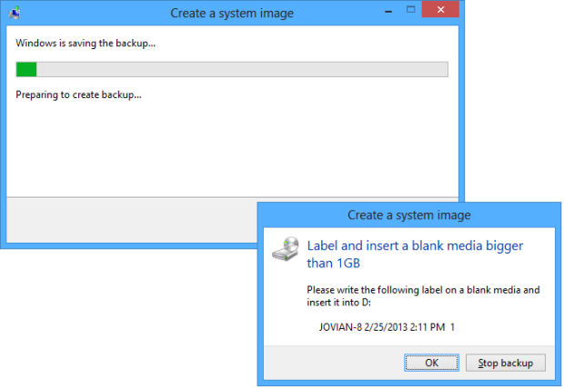Click the Stop backup button
Viewport: 564px width, 388px height.
click(x=505, y=363)
